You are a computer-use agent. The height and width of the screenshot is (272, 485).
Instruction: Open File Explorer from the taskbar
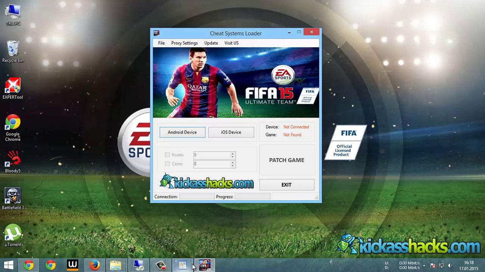(x=116, y=265)
